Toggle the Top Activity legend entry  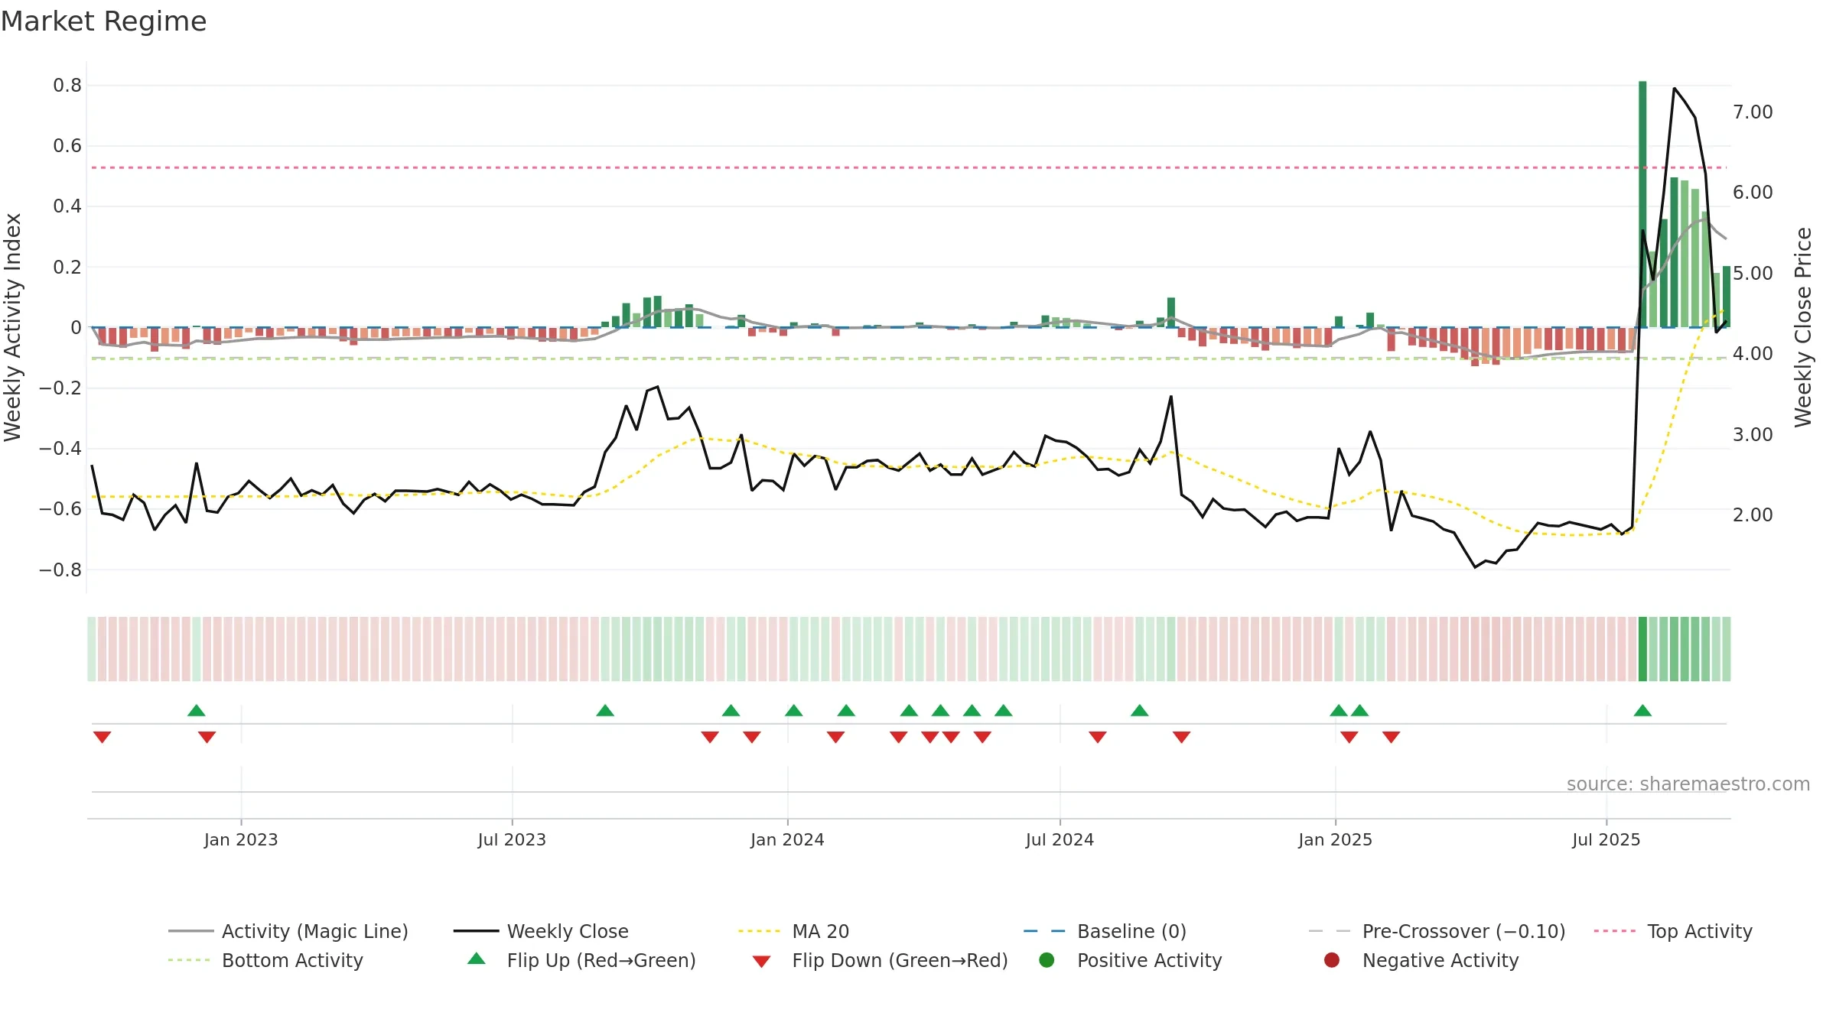(x=1673, y=931)
